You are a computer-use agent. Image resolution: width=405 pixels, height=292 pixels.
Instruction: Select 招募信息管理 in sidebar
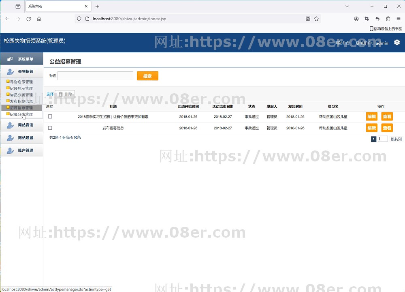coord(21,107)
